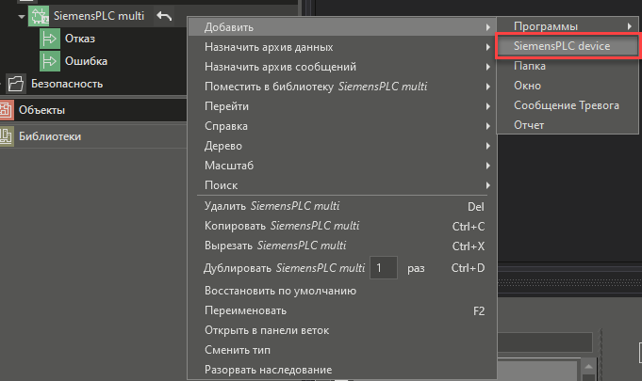
Task: Open the Справка submenu
Action: click(342, 126)
